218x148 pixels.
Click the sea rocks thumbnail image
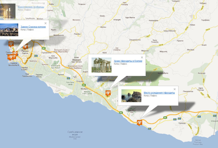[131, 96]
